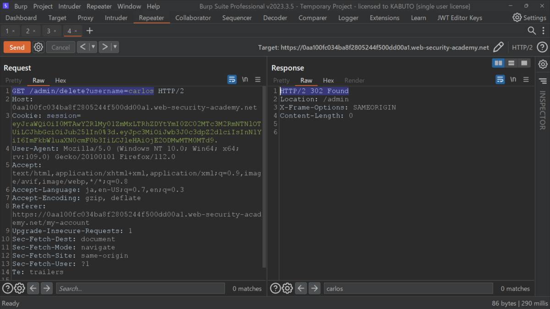550x309 pixels.
Task: Open Response search settings gear
Action: 287,288
